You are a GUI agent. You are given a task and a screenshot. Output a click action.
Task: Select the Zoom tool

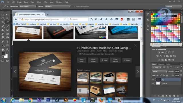point(7,49)
